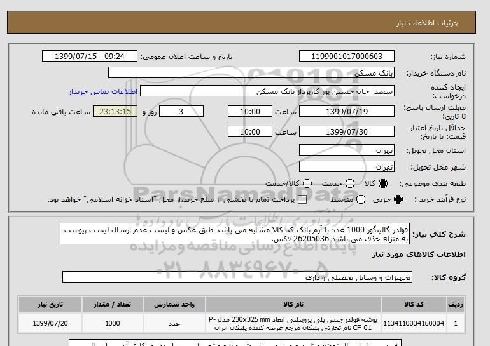Click the شماره نیاز label
This screenshot has width=490, height=346.
point(448,57)
